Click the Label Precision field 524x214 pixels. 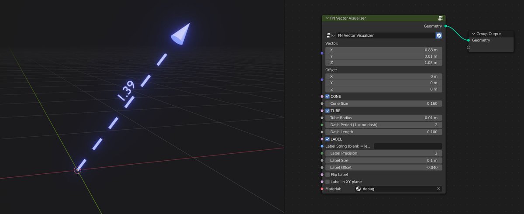(383, 153)
